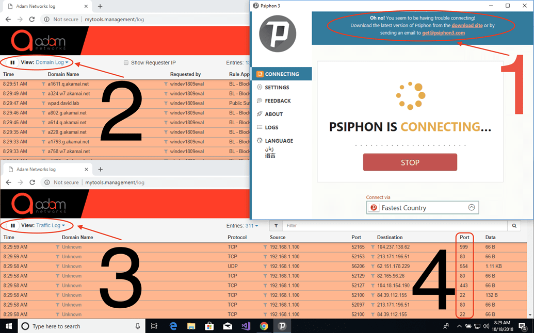Click the Domain Name header in Domain Log

click(x=63, y=74)
